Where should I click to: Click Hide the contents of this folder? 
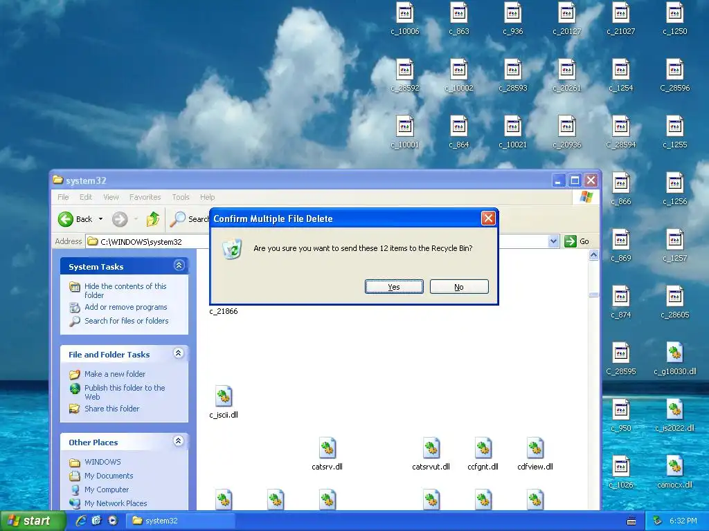(x=125, y=290)
